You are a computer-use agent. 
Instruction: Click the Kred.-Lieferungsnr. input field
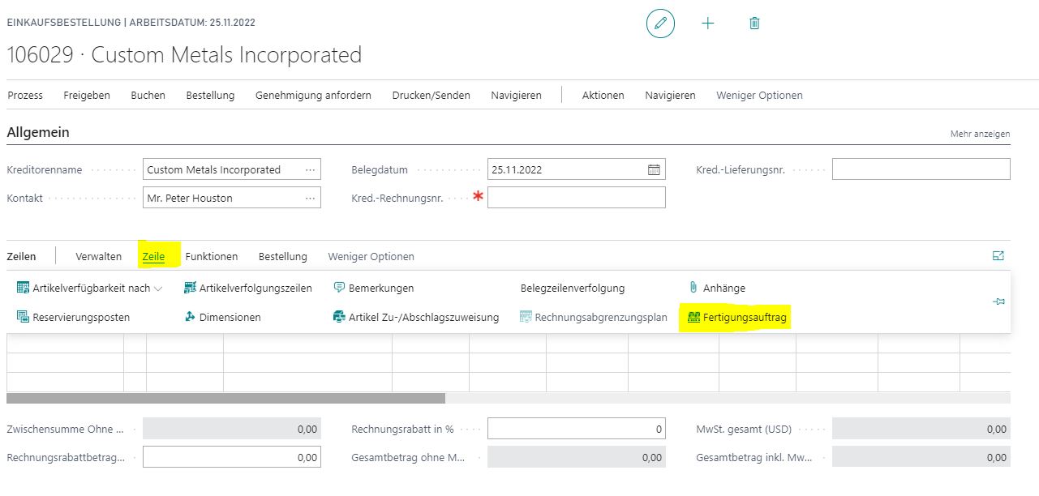pos(921,169)
